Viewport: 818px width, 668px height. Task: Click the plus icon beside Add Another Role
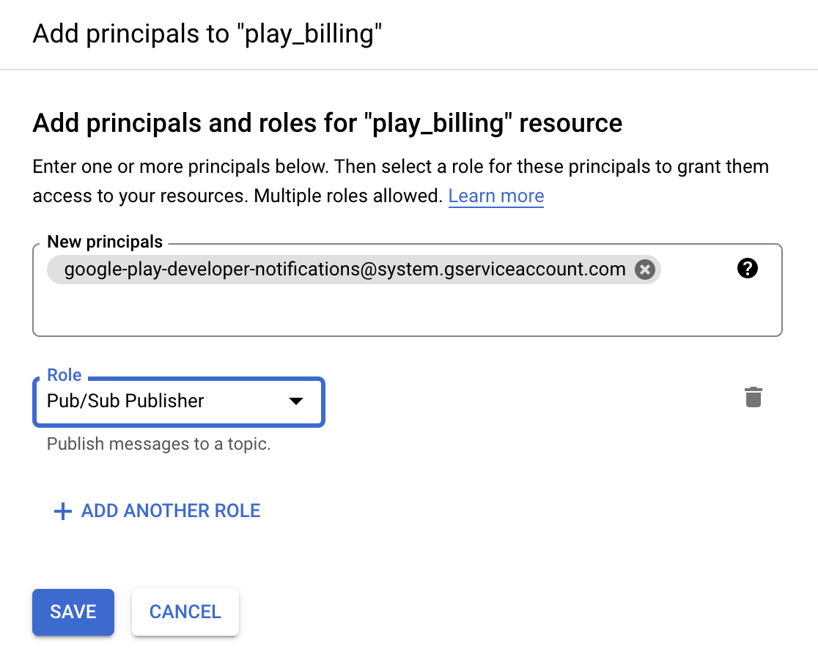click(63, 511)
